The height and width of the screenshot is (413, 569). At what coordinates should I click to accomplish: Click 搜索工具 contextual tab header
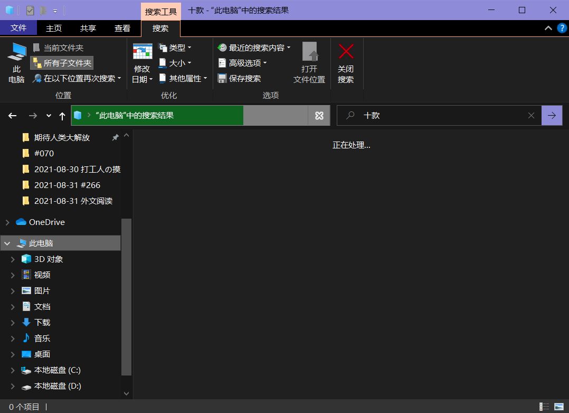[161, 12]
